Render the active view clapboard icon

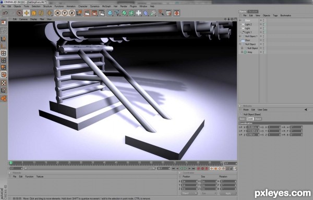[x=87, y=13]
